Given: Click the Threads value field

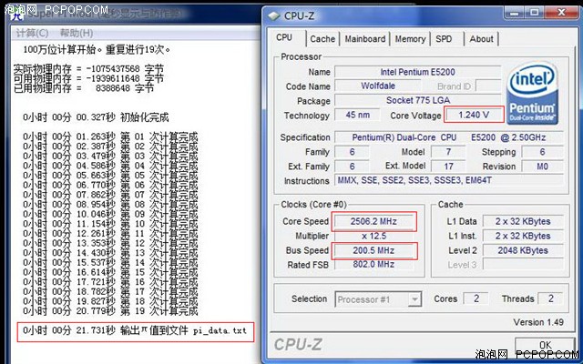Looking at the screenshot, I should click(x=550, y=298).
